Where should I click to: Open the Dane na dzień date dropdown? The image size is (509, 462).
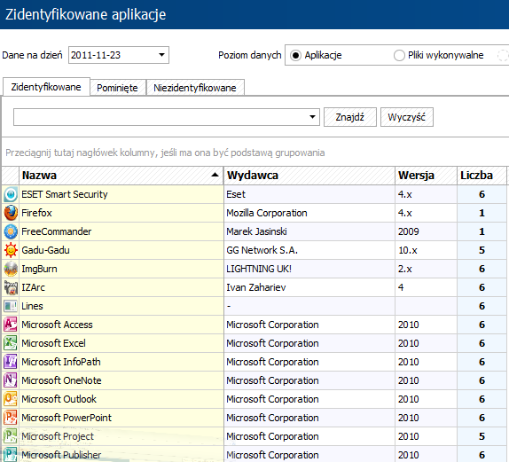(161, 55)
